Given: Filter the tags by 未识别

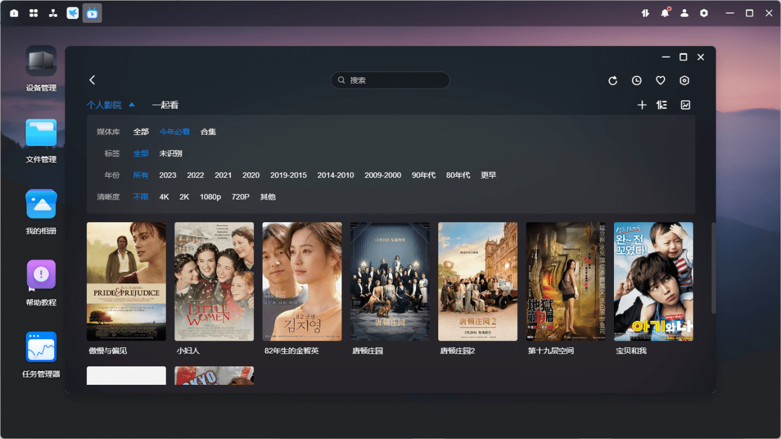Looking at the screenshot, I should coord(171,153).
